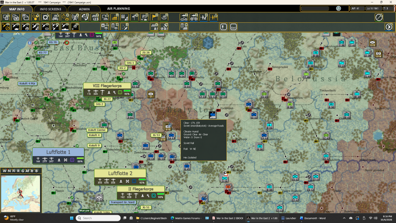Image resolution: width=396 pixels, height=223 pixels.
Task: Click the blue aircraft toolbar icon marked D
Action: coord(203,17)
